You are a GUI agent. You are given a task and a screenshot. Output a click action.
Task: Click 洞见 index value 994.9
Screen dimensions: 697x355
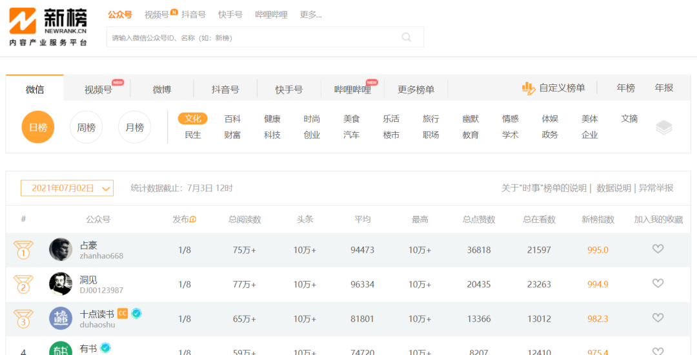tap(598, 284)
